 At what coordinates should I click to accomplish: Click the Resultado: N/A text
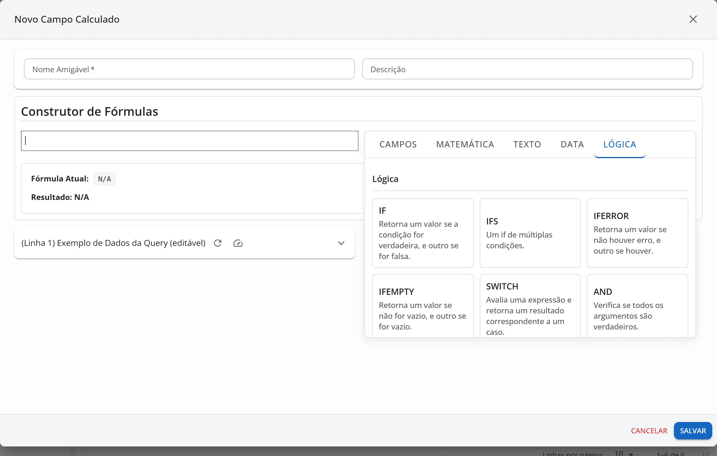(x=60, y=197)
